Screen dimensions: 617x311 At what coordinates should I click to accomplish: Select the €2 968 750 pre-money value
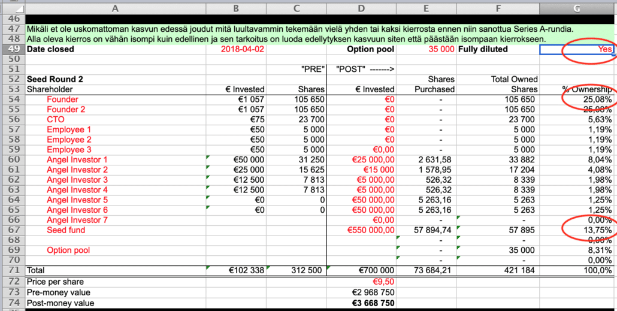click(x=361, y=292)
